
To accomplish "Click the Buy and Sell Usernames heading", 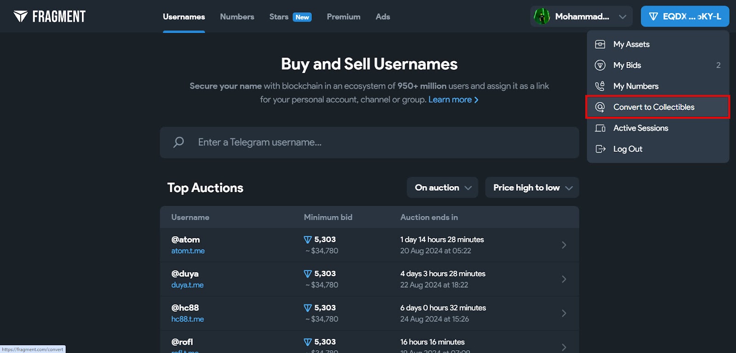I will click(369, 64).
